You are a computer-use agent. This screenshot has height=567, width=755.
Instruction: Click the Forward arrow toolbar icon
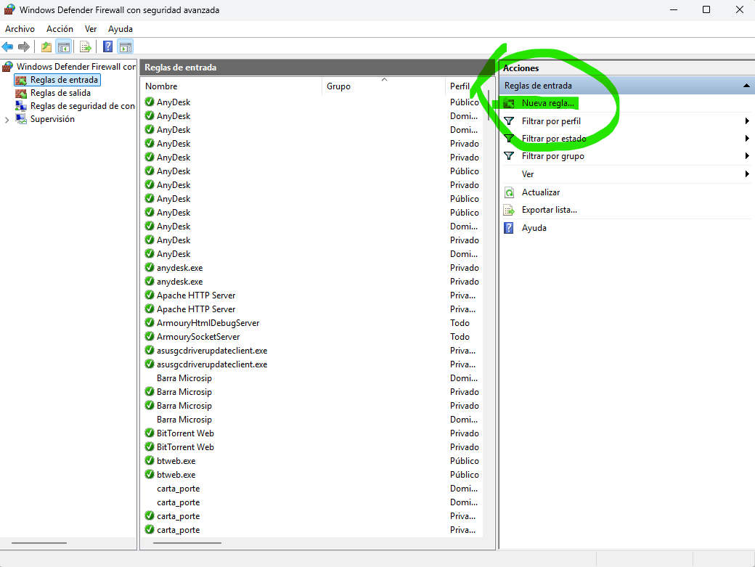coord(23,46)
